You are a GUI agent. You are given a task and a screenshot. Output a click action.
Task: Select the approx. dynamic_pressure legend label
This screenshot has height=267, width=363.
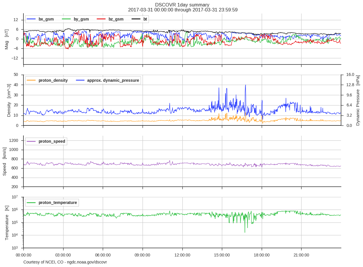click(113, 80)
